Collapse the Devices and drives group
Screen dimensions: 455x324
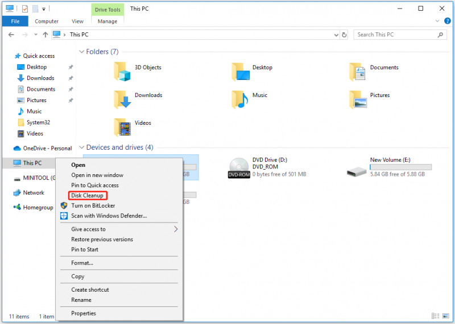(x=81, y=148)
